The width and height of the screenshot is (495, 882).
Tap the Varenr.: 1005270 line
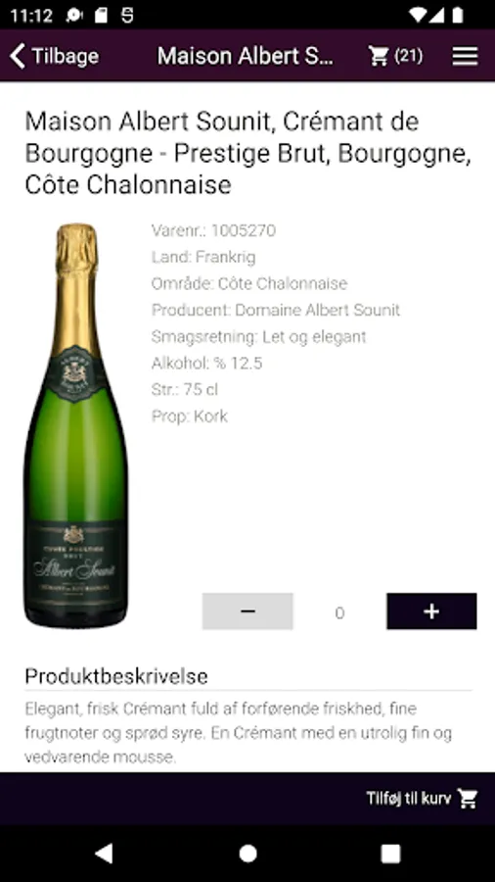coord(213,230)
